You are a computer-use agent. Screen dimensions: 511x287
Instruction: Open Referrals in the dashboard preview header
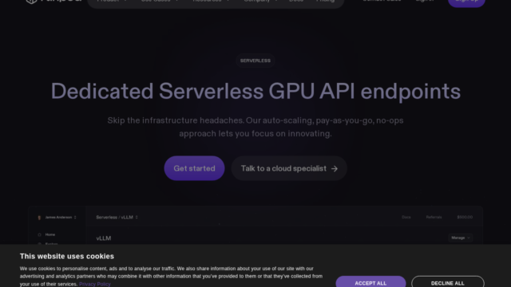434,217
